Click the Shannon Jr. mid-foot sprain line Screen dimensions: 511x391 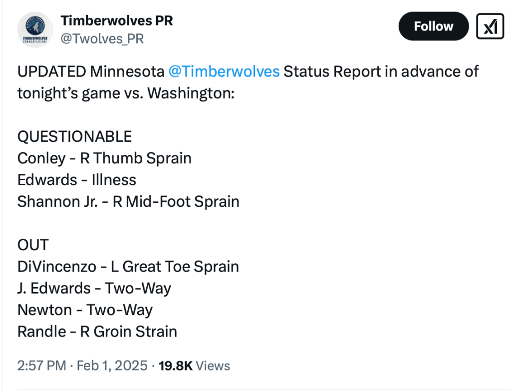128,202
